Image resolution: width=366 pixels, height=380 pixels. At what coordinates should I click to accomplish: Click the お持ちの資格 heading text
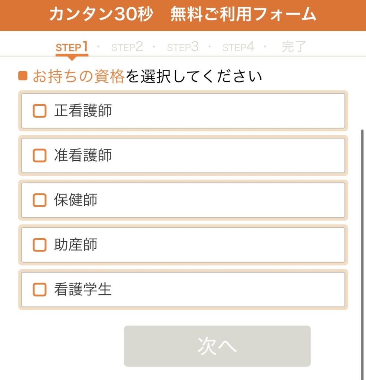pyautogui.click(x=79, y=76)
